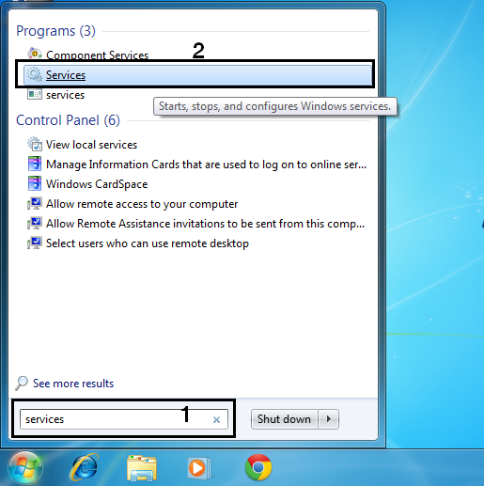Click inside the services search field
Screen dimensions: 484x486
[x=116, y=419]
